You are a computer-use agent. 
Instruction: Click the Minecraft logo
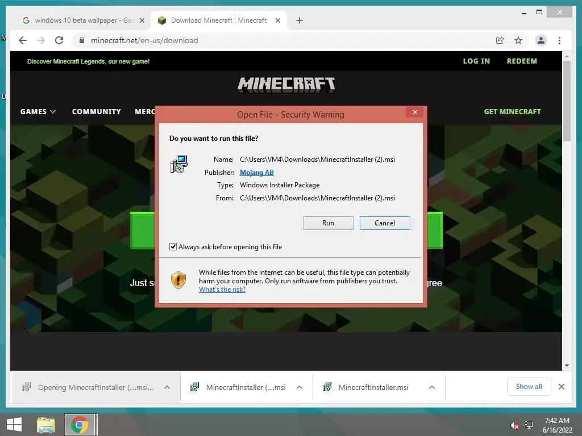tap(286, 85)
